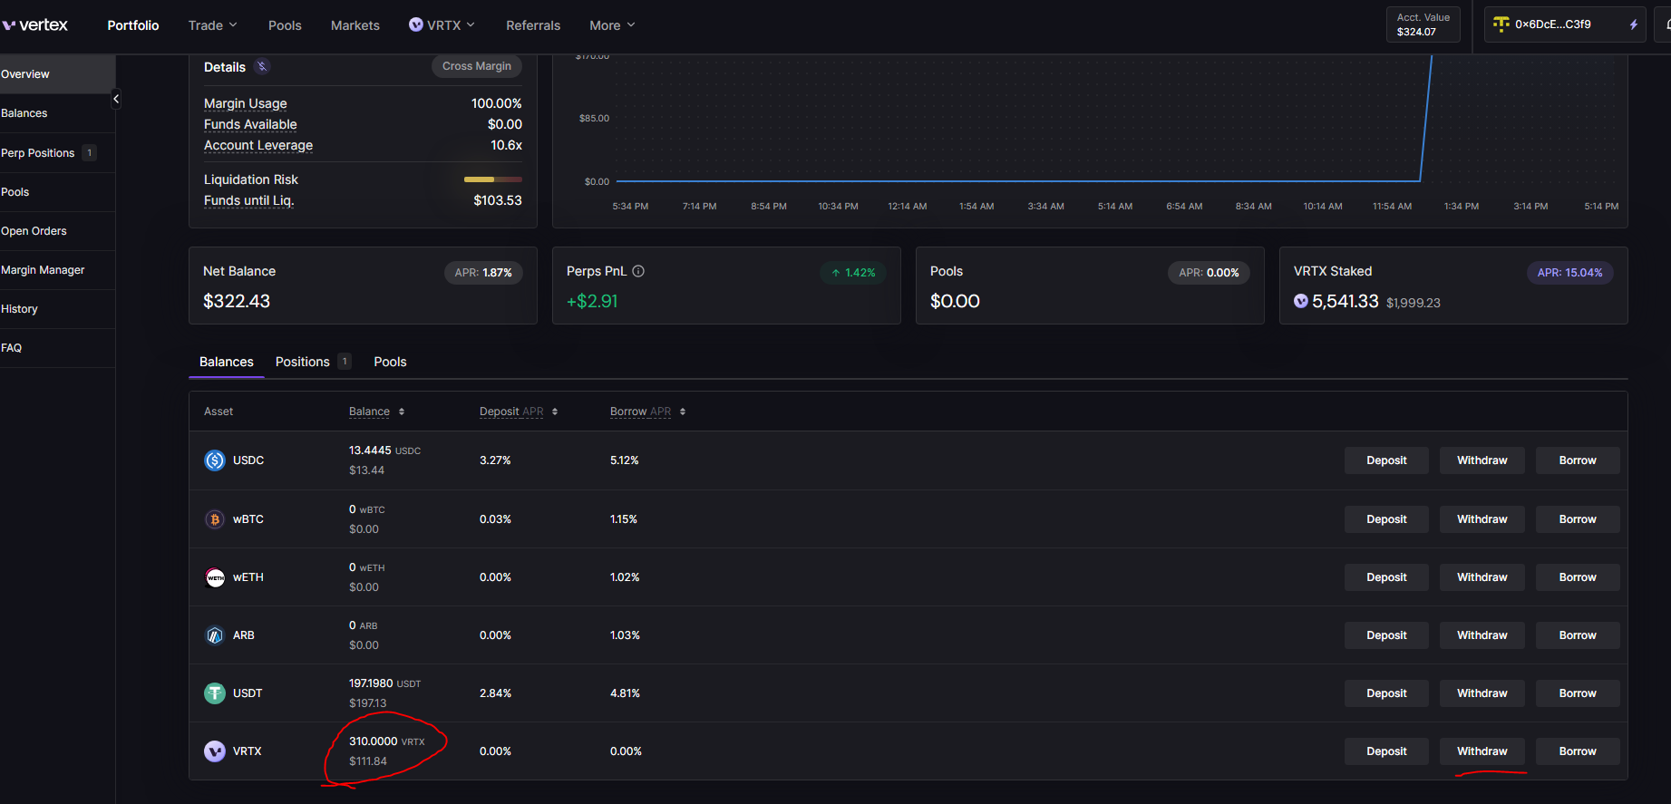The width and height of the screenshot is (1671, 804).
Task: Open the Markets page
Action: pos(355,25)
